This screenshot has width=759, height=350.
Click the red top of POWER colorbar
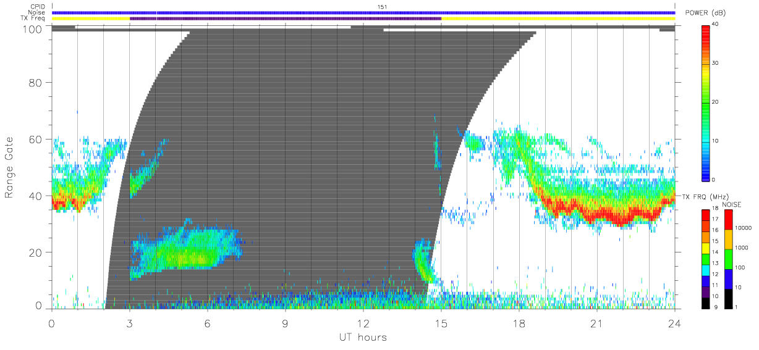(x=706, y=31)
